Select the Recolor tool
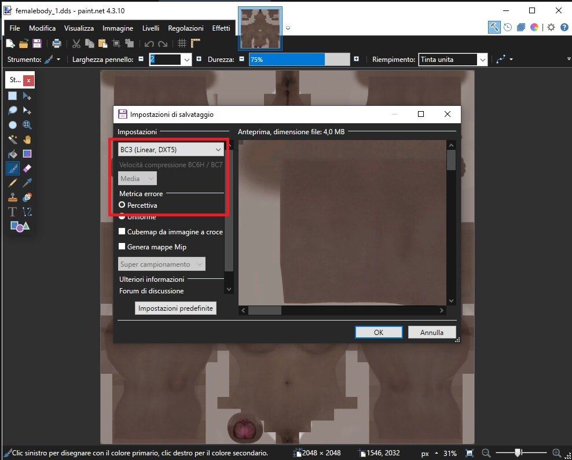Screen dimensions: 572x460 [27, 197]
